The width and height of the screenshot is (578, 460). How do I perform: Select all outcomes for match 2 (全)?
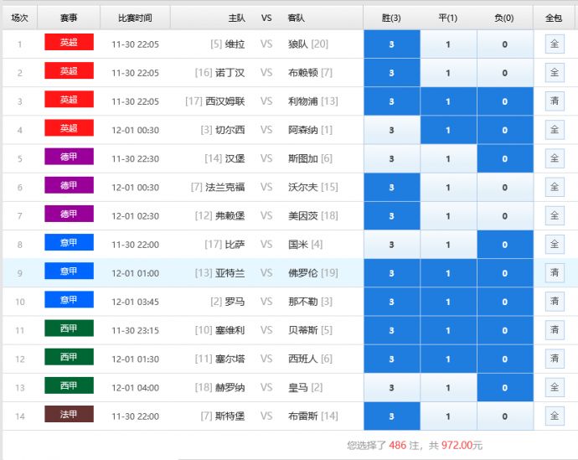(555, 73)
